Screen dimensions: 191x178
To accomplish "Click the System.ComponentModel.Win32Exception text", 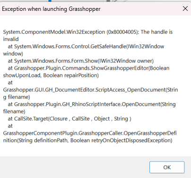I will point(54,32).
